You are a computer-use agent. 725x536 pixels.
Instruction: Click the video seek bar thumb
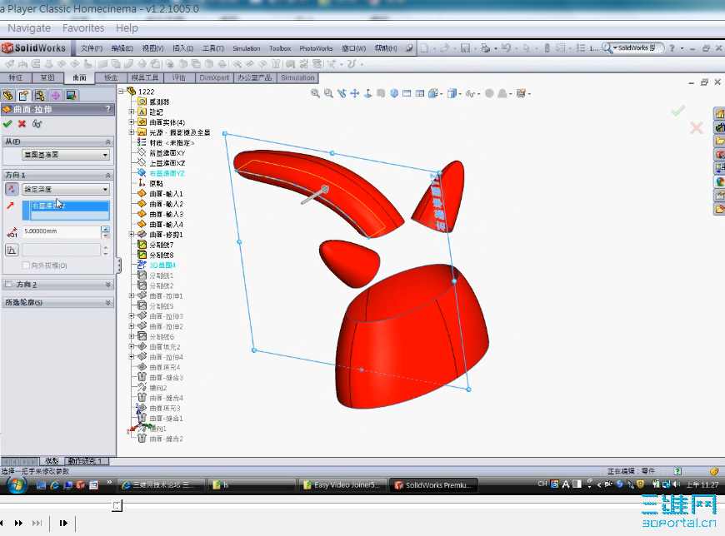click(117, 505)
